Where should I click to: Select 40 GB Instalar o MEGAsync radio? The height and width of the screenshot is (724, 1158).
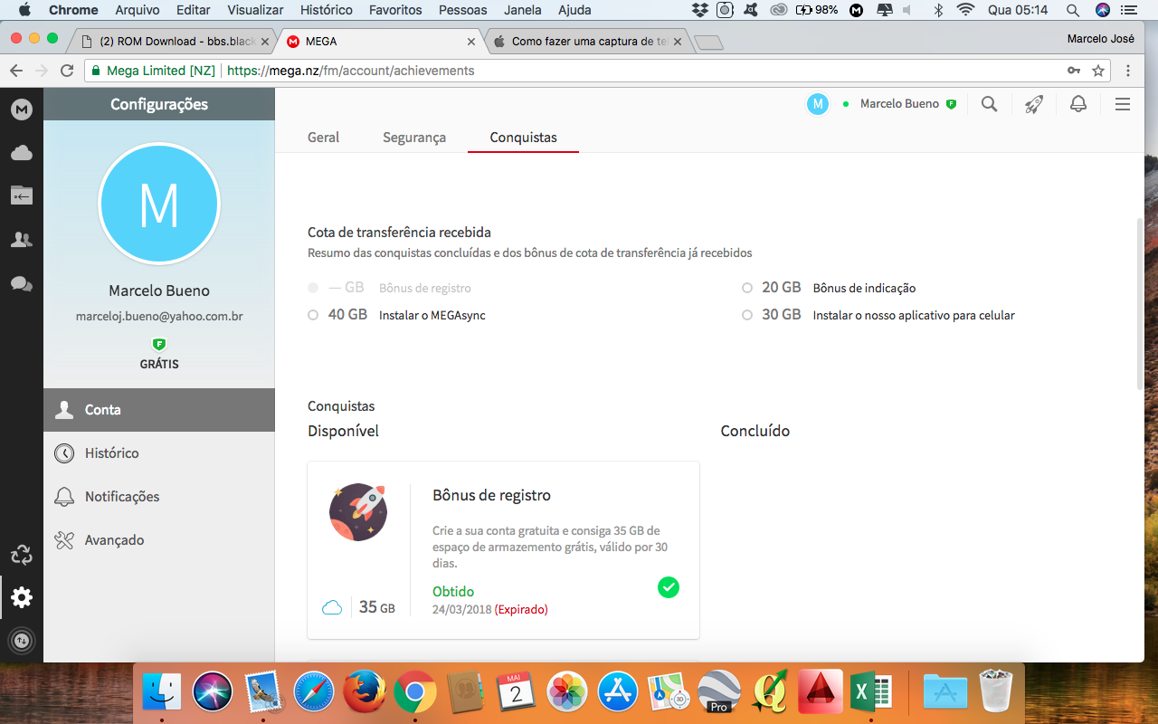coord(313,315)
